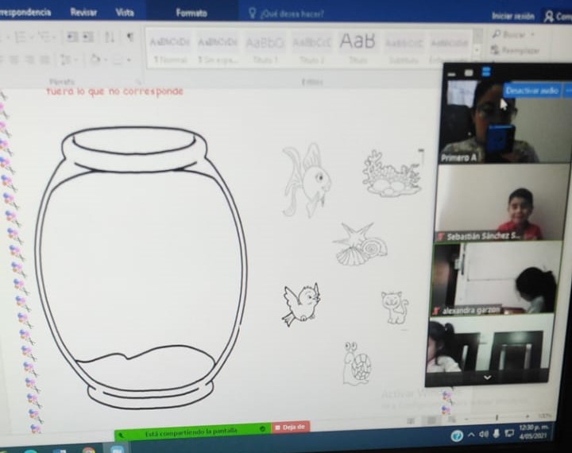Center text in the paragraph group
Viewport: 572px width, 453px height.
click(14, 60)
